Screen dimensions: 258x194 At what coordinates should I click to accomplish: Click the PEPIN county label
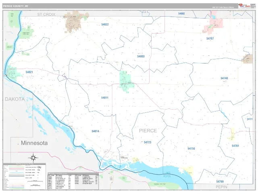[x=221, y=187]
